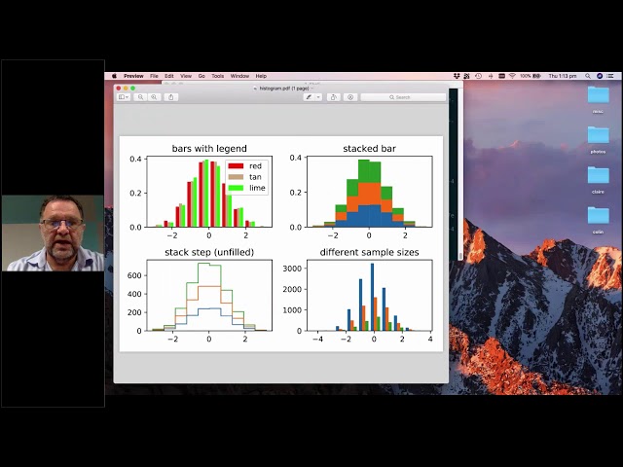Click the 'stack step (unfilled)' chart title
Image resolution: width=623 pixels, height=467 pixels.
click(209, 252)
